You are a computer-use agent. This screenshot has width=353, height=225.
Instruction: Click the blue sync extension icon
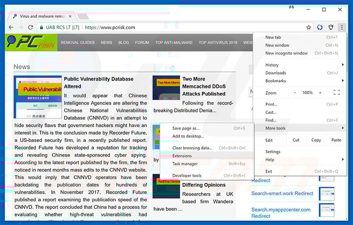click(x=319, y=27)
